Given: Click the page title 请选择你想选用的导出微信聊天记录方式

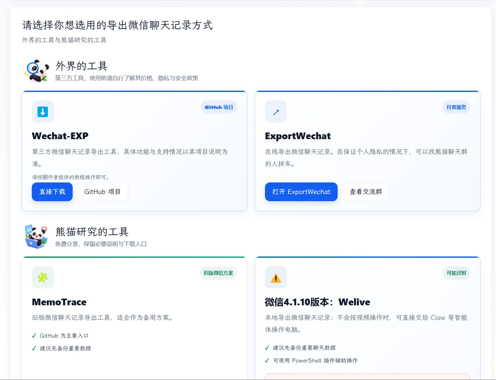Looking at the screenshot, I should coord(117,25).
